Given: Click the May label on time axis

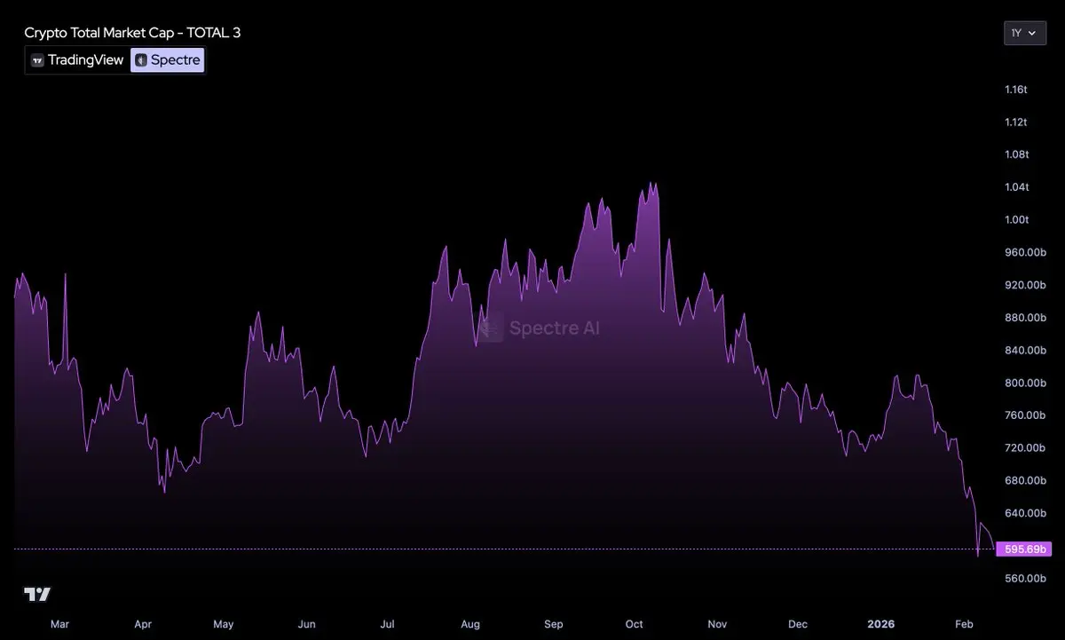Looking at the screenshot, I should tap(224, 625).
